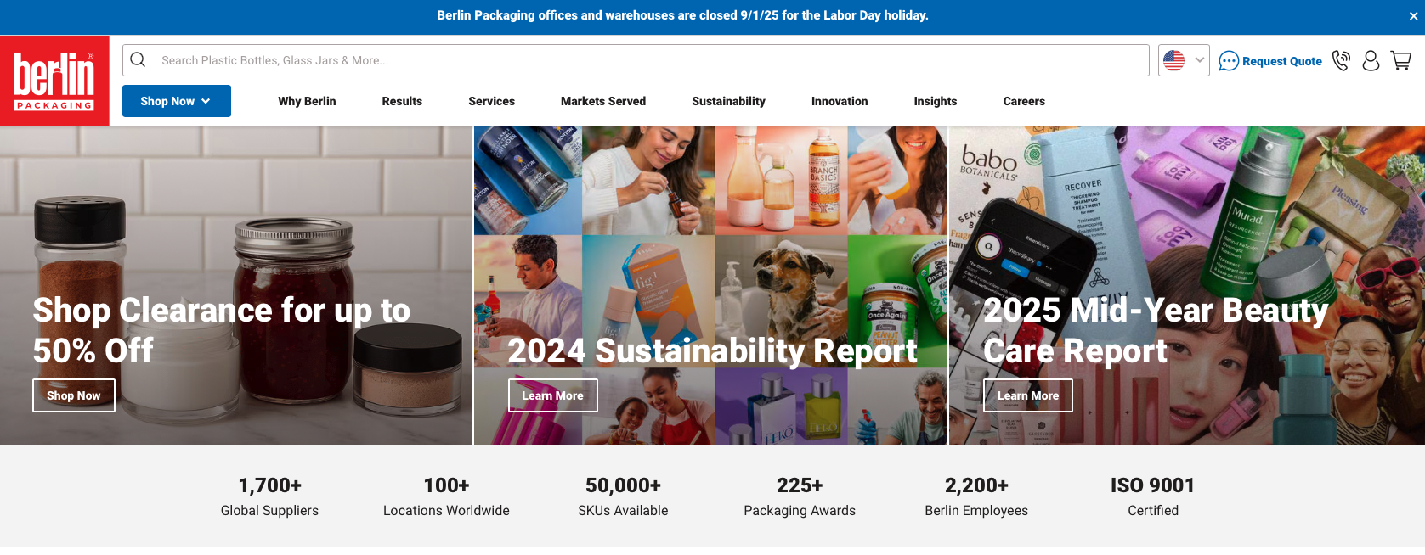
Task: Click the 2024 Sustainability Report heading
Action: coord(712,350)
